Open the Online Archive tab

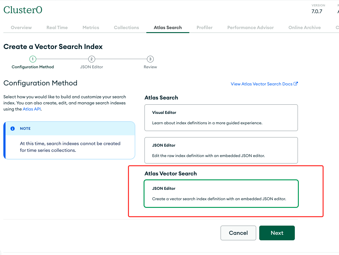(x=305, y=28)
